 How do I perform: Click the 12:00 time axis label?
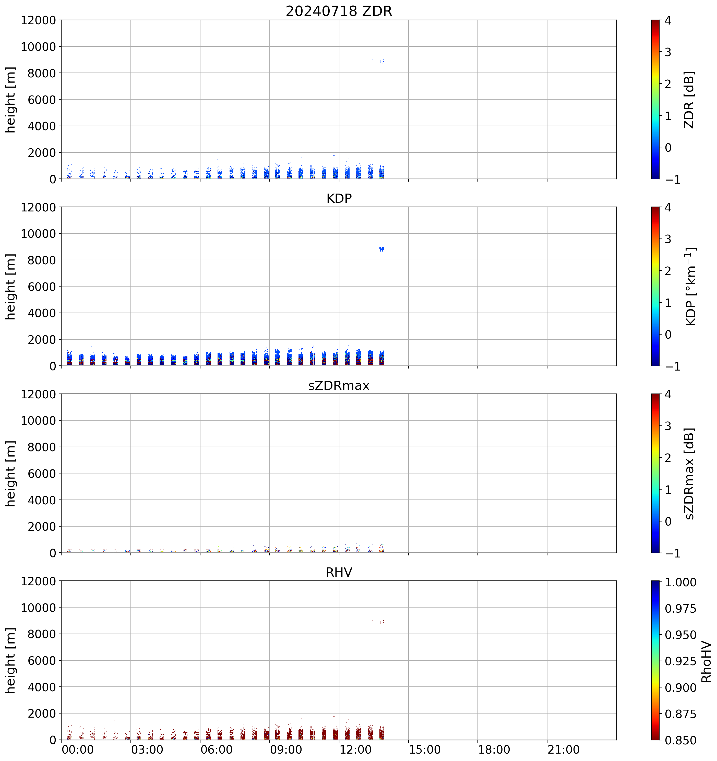click(355, 750)
